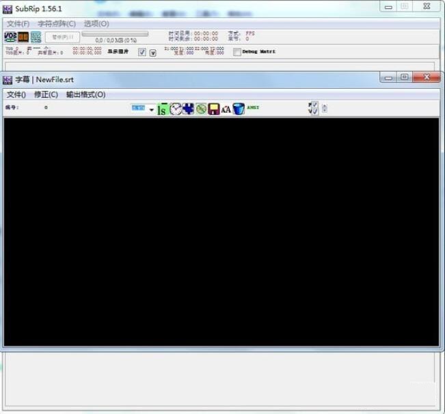Open the 字符点阵(C) menu

(x=57, y=24)
